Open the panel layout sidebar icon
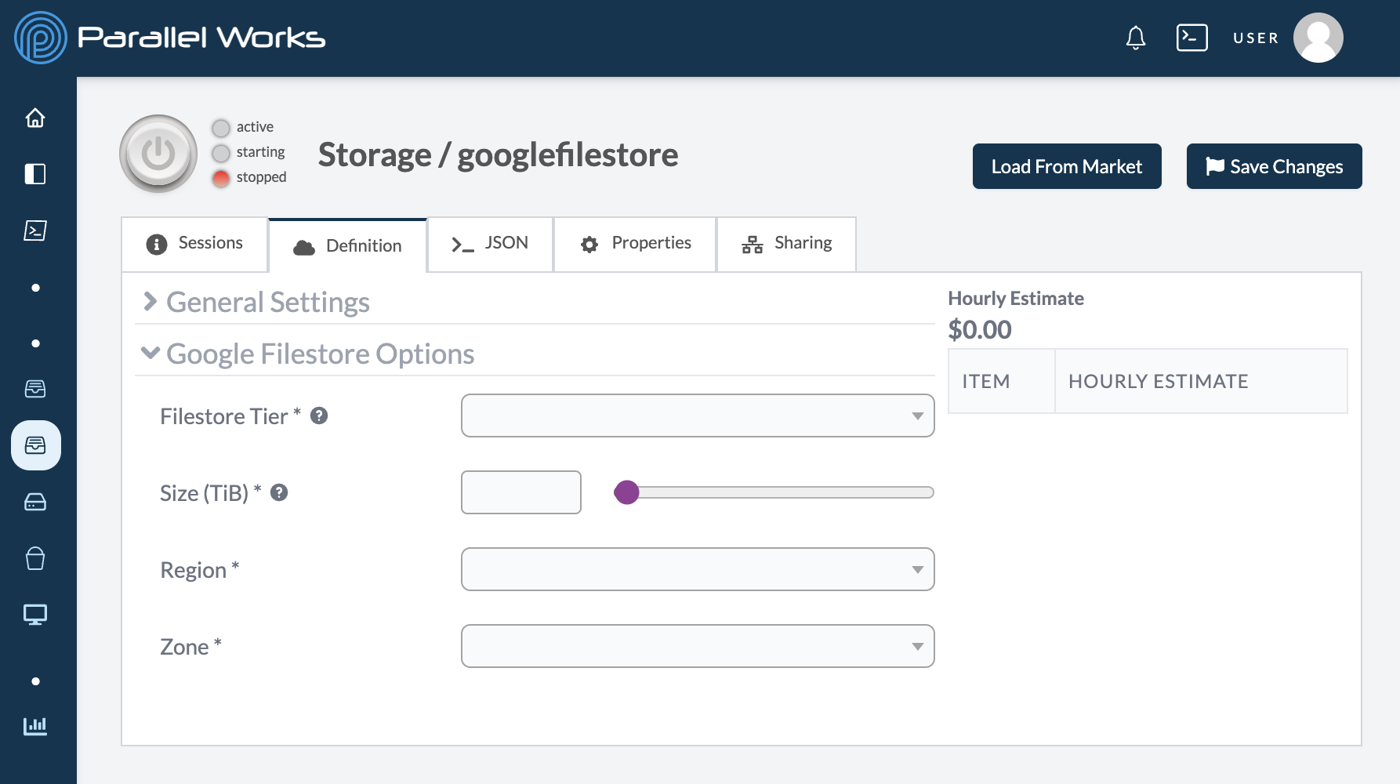The image size is (1400, 784). (x=35, y=174)
